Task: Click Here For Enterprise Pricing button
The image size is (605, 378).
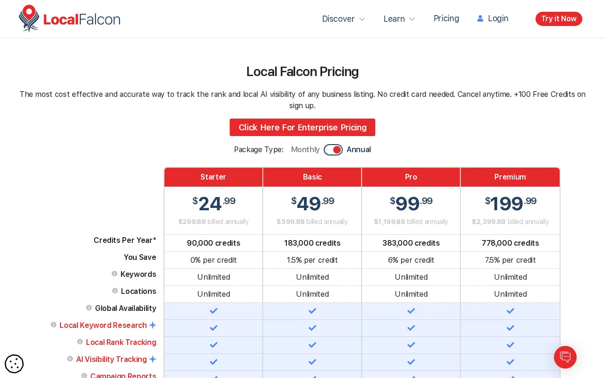Action: point(302,128)
